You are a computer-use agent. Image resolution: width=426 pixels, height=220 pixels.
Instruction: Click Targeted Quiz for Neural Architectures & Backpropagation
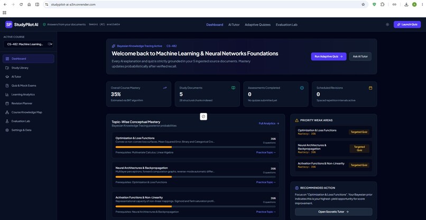pos(359,148)
